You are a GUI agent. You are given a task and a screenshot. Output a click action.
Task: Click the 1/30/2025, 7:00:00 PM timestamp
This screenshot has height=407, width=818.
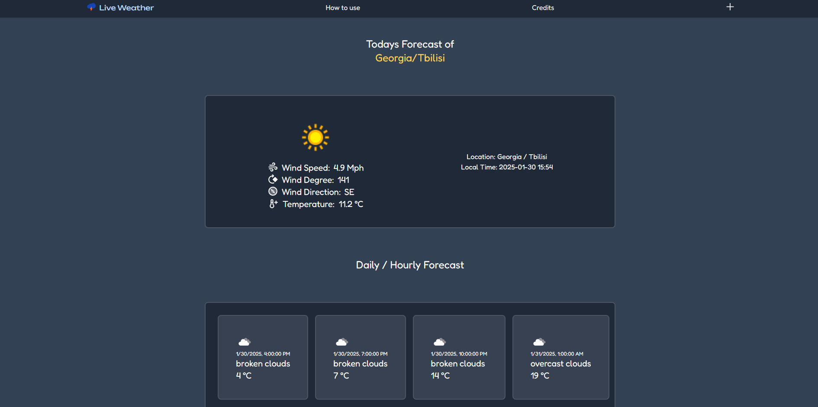click(360, 354)
